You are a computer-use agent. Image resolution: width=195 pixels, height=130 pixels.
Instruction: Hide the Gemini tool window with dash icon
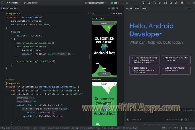point(193,8)
